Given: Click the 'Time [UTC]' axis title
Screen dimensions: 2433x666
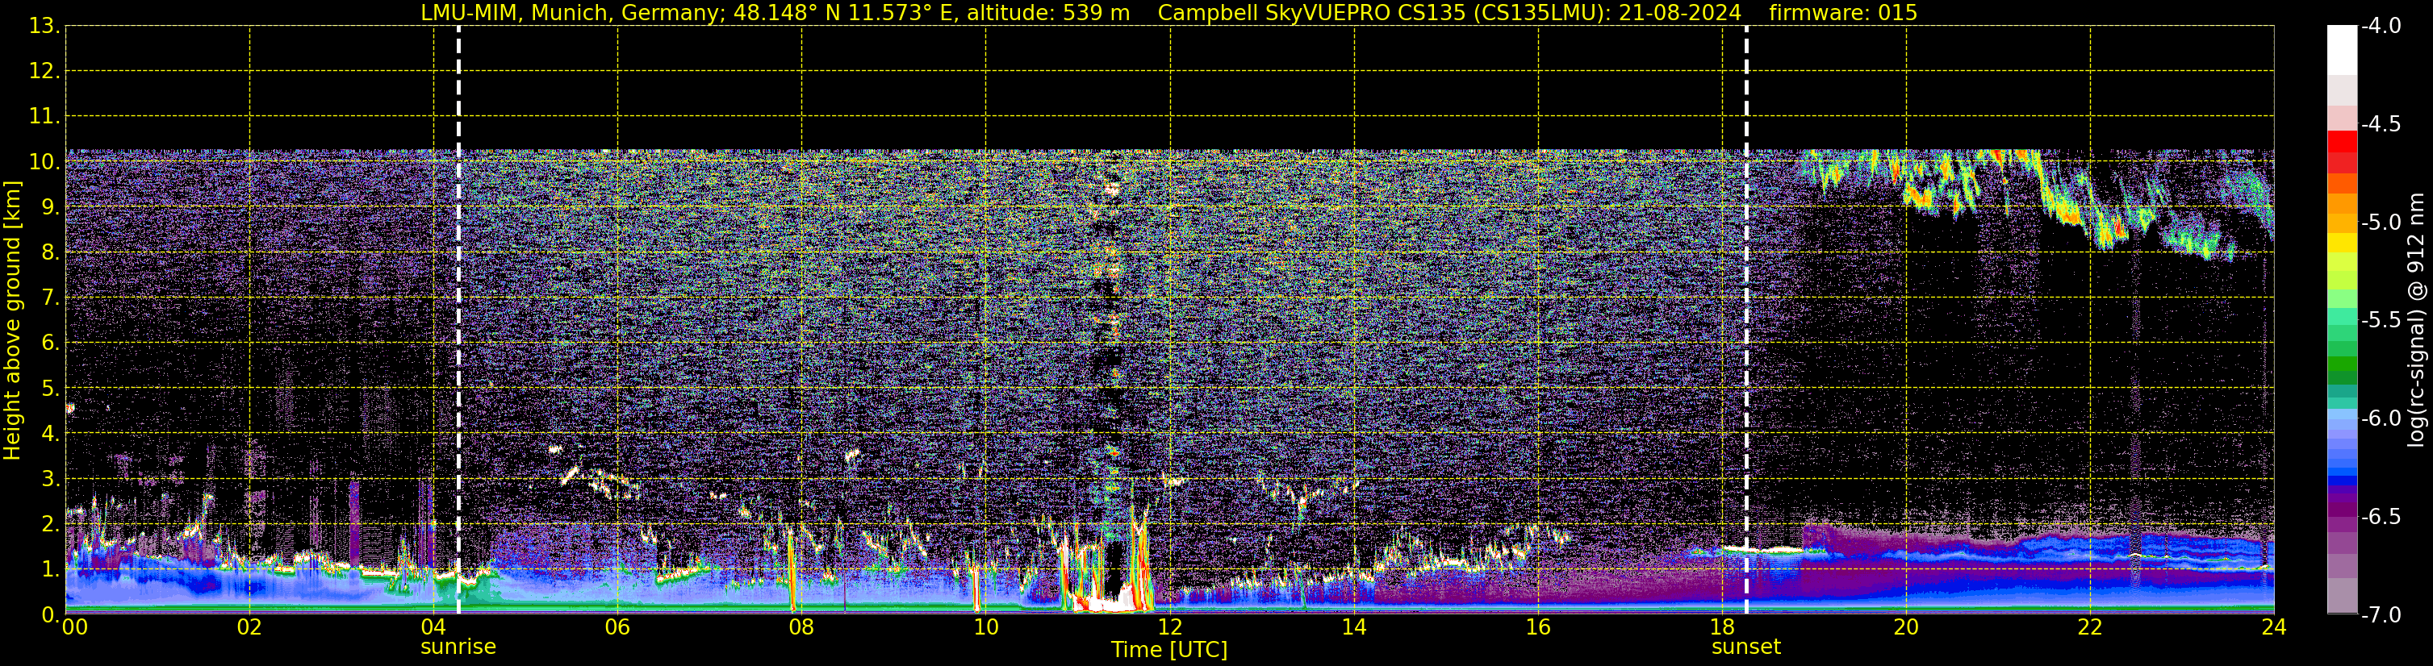Looking at the screenshot, I should tap(1169, 650).
